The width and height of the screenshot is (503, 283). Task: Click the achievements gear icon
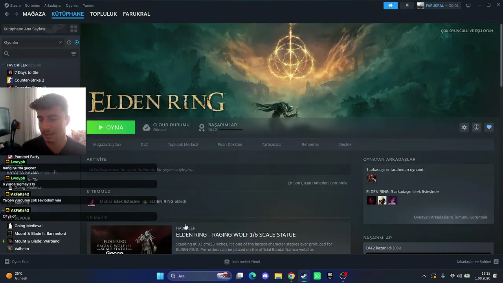pyautogui.click(x=202, y=127)
